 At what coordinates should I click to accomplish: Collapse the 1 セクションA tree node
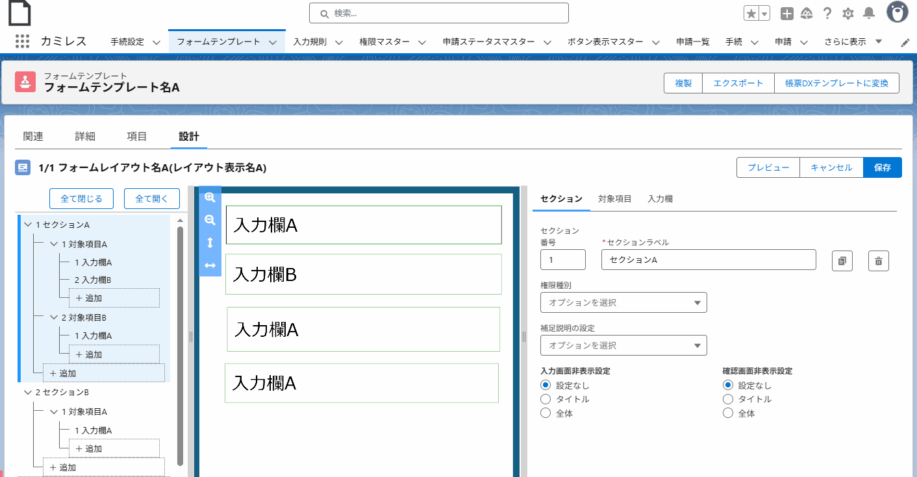tap(27, 225)
